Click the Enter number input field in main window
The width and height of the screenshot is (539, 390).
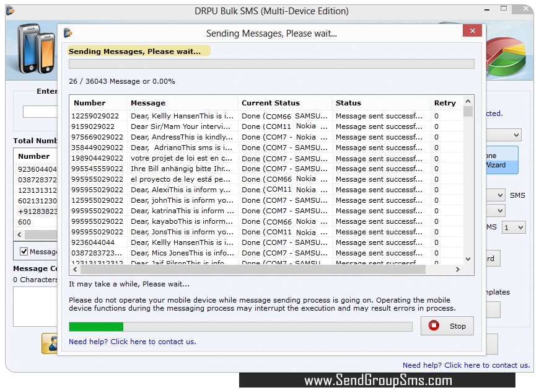click(x=40, y=112)
